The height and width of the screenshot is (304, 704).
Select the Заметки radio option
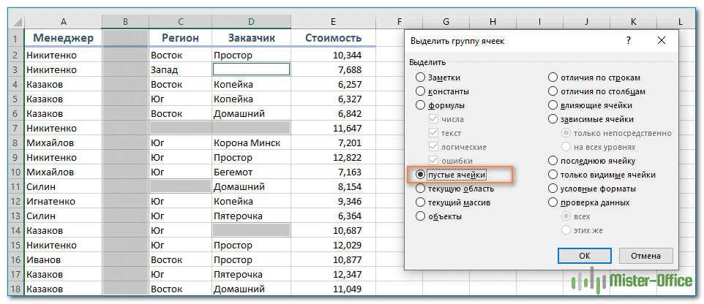[420, 77]
